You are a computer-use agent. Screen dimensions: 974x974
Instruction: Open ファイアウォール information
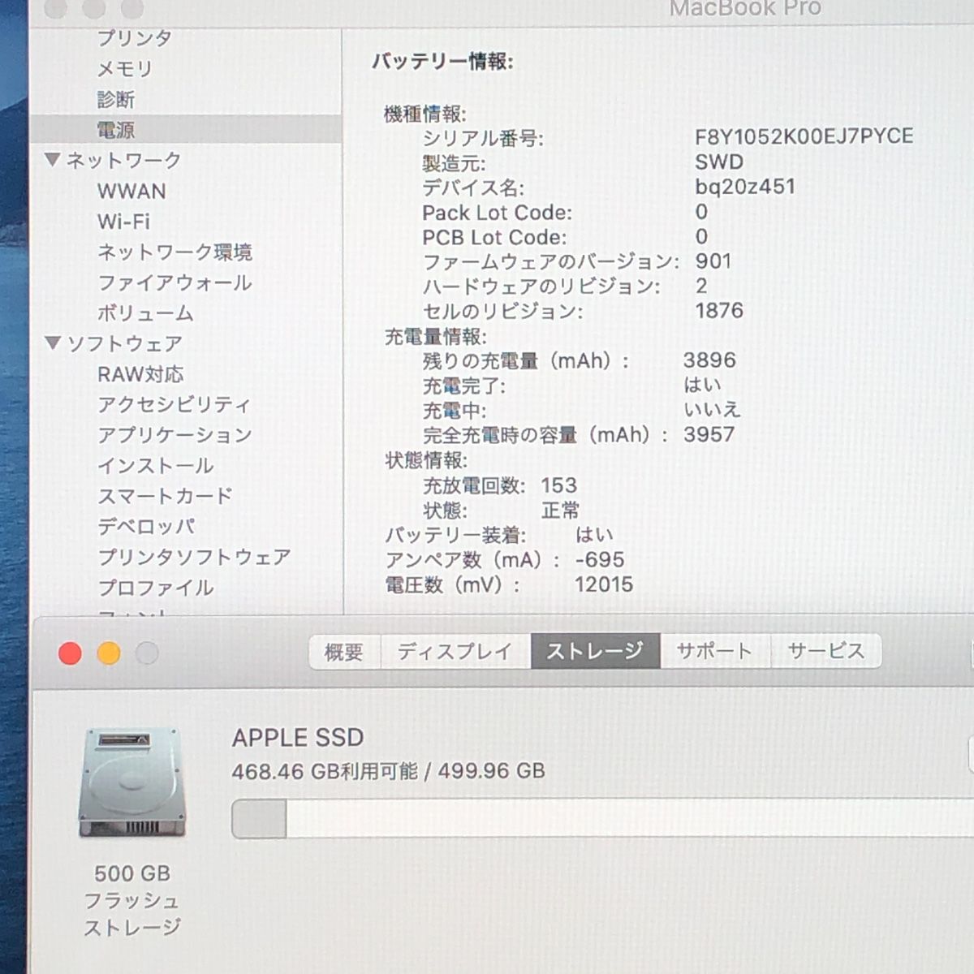pos(174,282)
